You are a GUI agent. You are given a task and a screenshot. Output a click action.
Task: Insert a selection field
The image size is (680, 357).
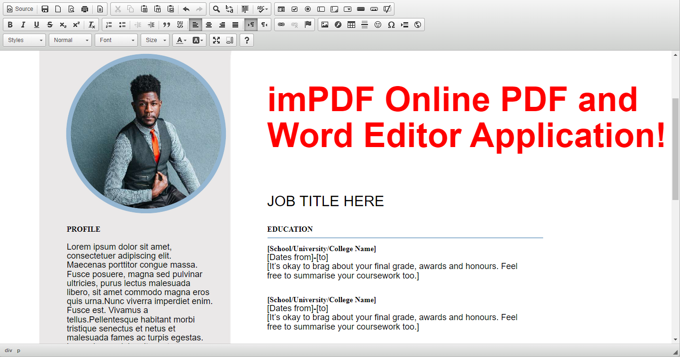pos(348,9)
